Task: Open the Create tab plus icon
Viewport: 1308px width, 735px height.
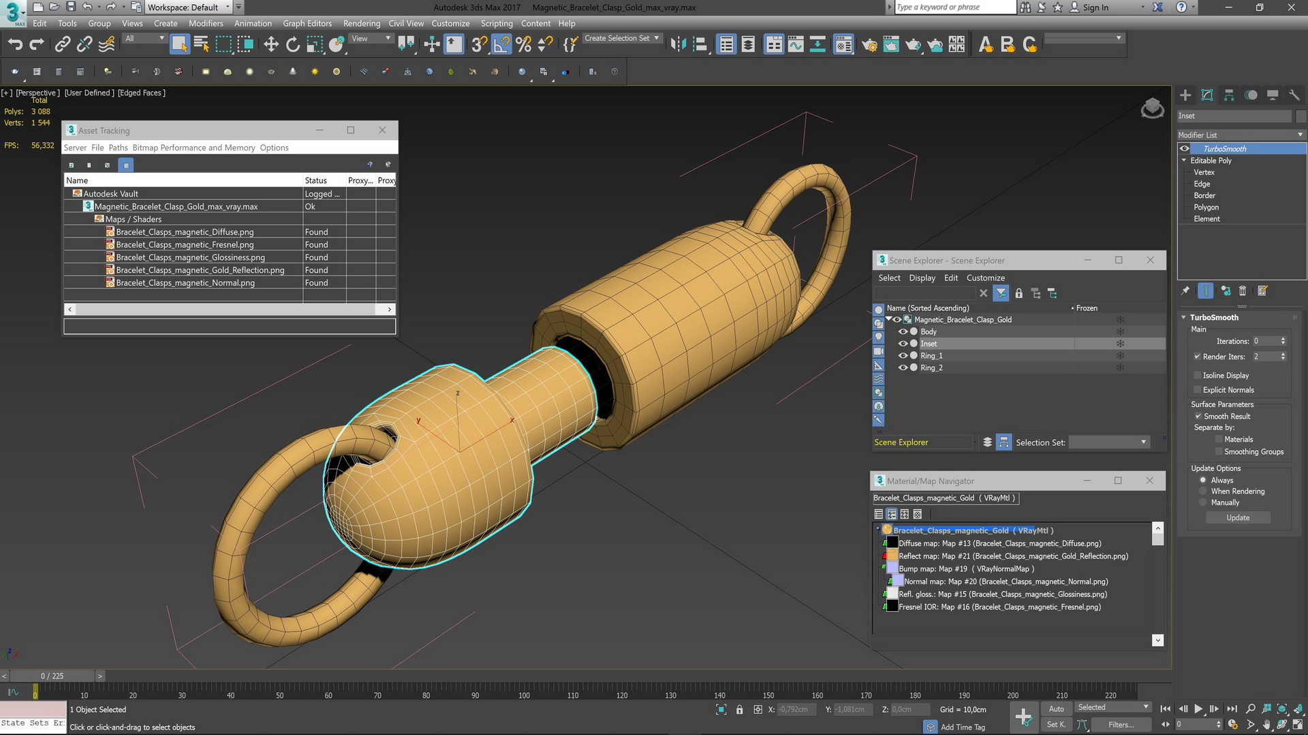Action: [1185, 95]
